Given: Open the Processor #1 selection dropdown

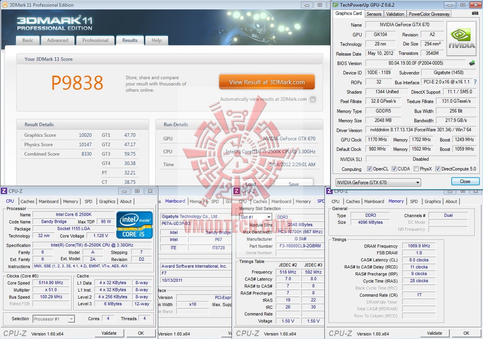Looking at the screenshot, I should (54, 319).
